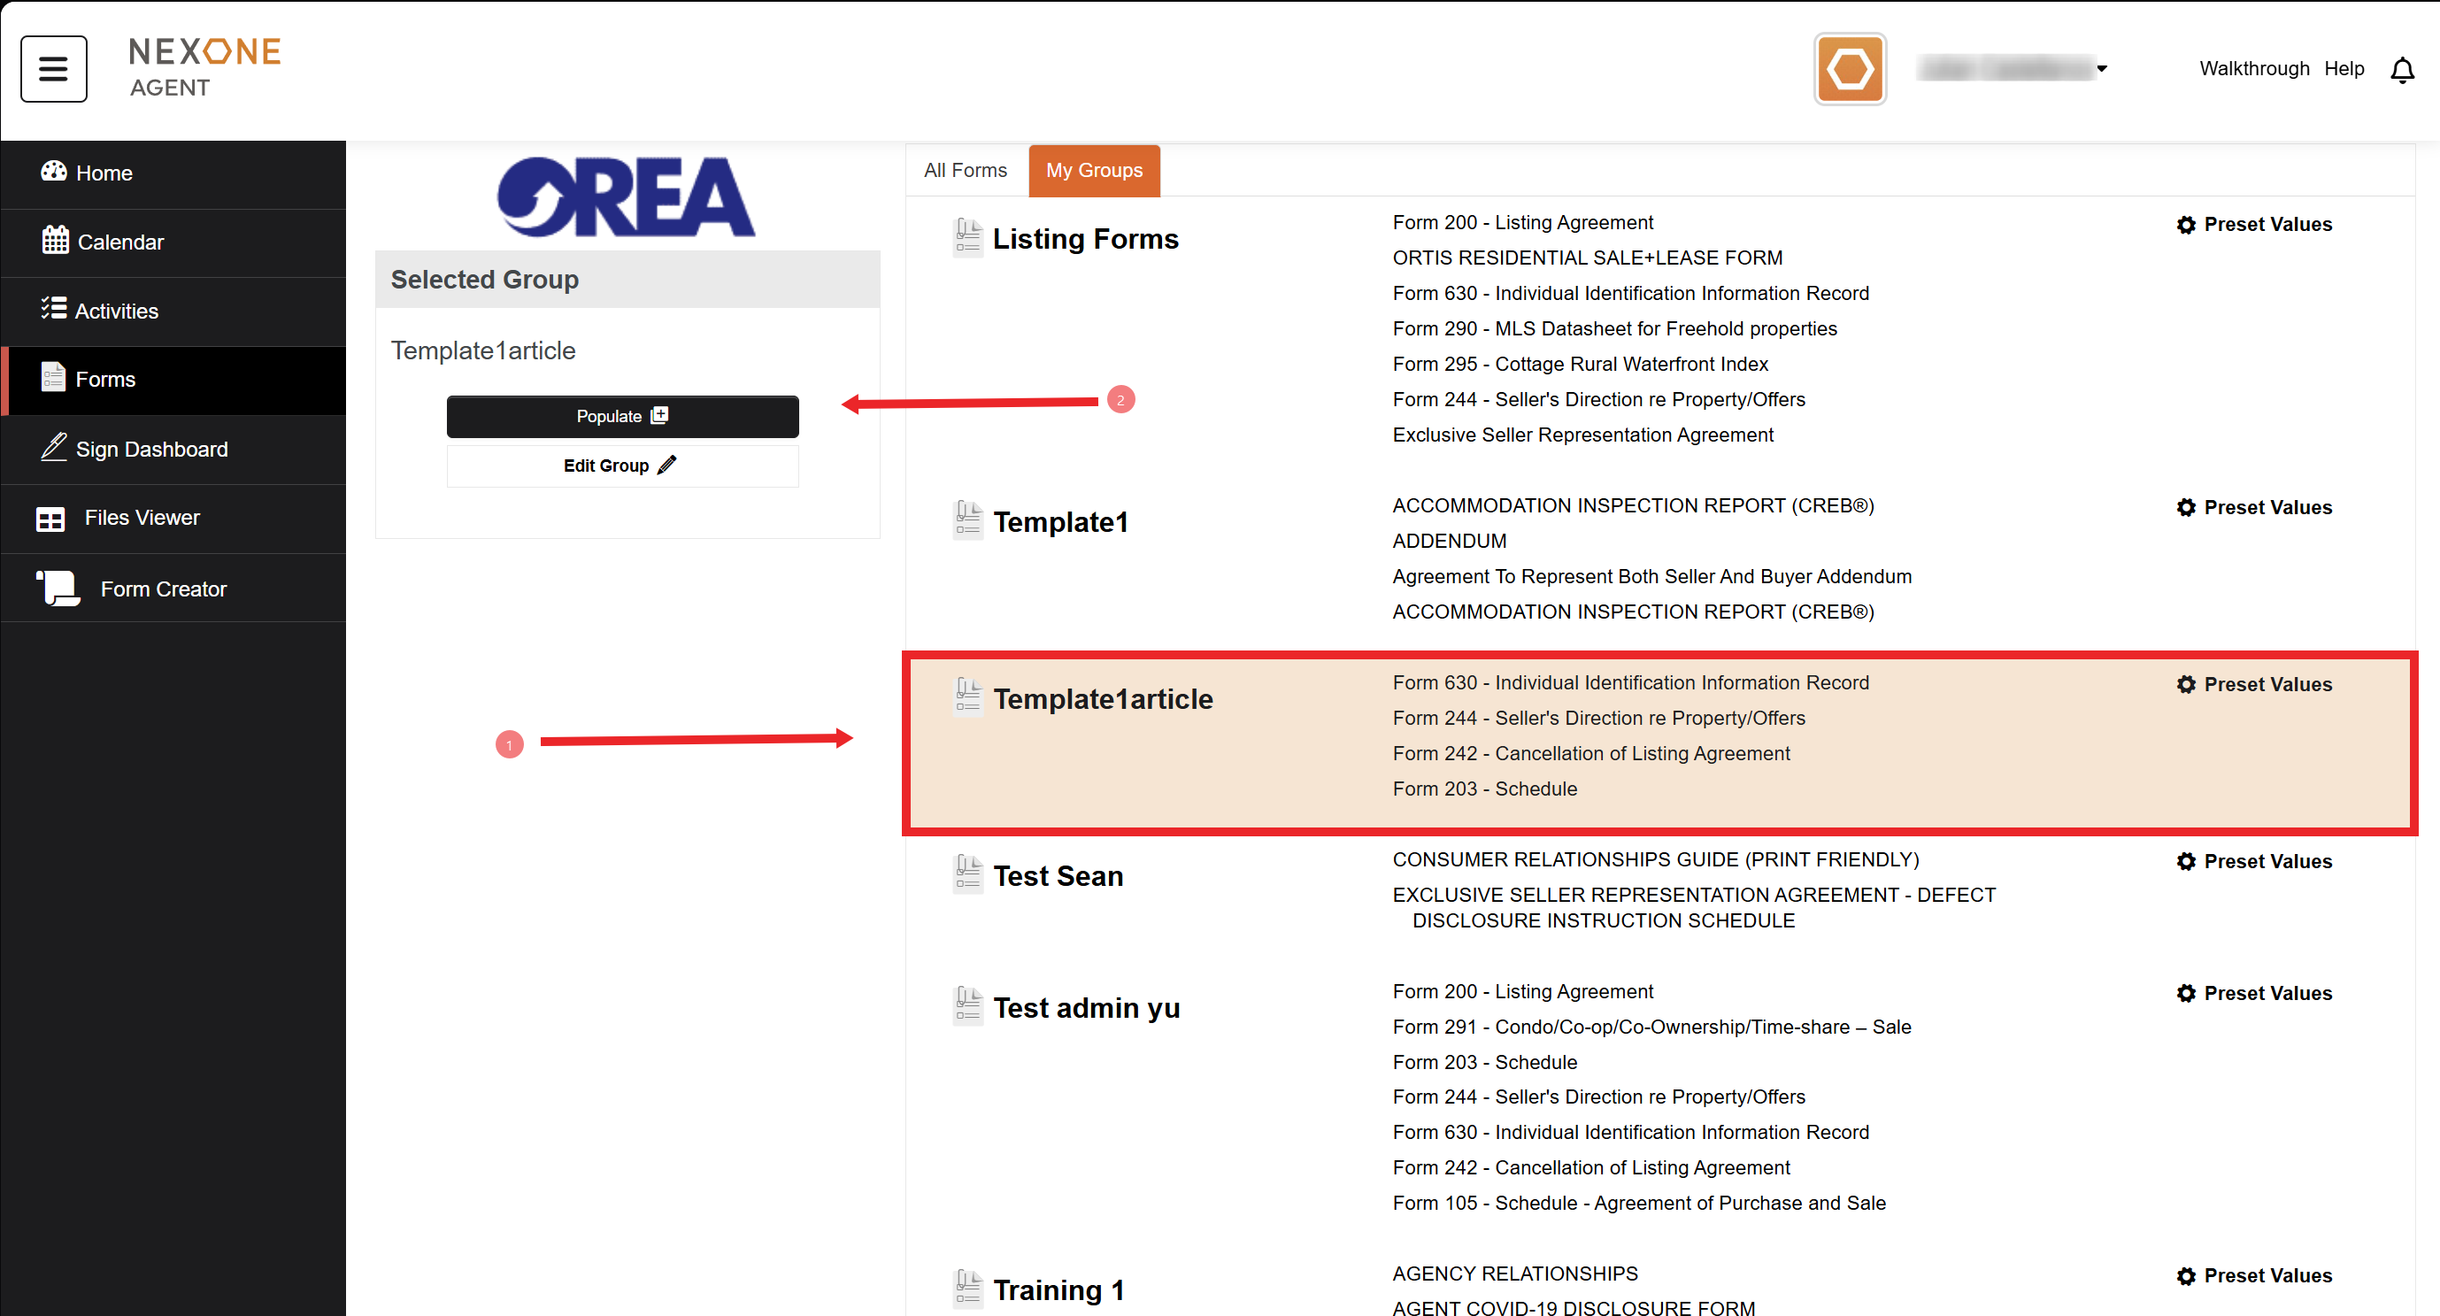Image resolution: width=2440 pixels, height=1316 pixels.
Task: Switch to the All Forms tab
Action: coord(965,171)
